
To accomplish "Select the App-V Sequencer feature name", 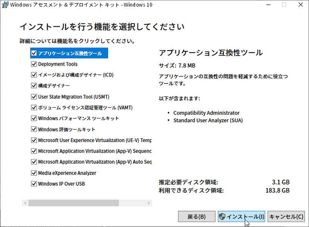I will [x=95, y=151].
